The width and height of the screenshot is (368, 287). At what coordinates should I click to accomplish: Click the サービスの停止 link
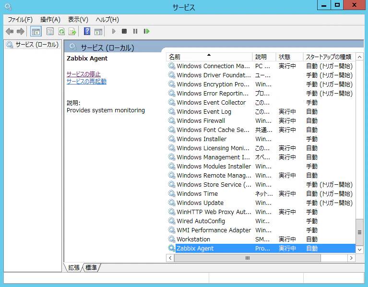click(83, 74)
